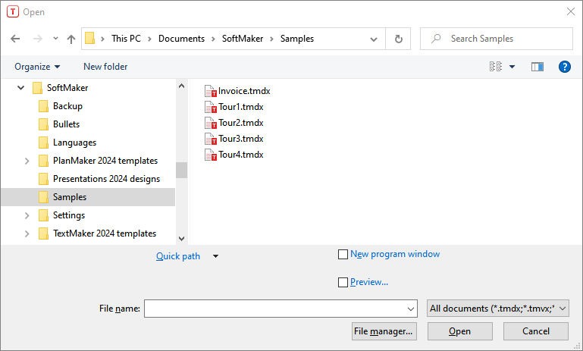Click the Tour2.tmdx file icon
The width and height of the screenshot is (583, 351).
pos(211,124)
